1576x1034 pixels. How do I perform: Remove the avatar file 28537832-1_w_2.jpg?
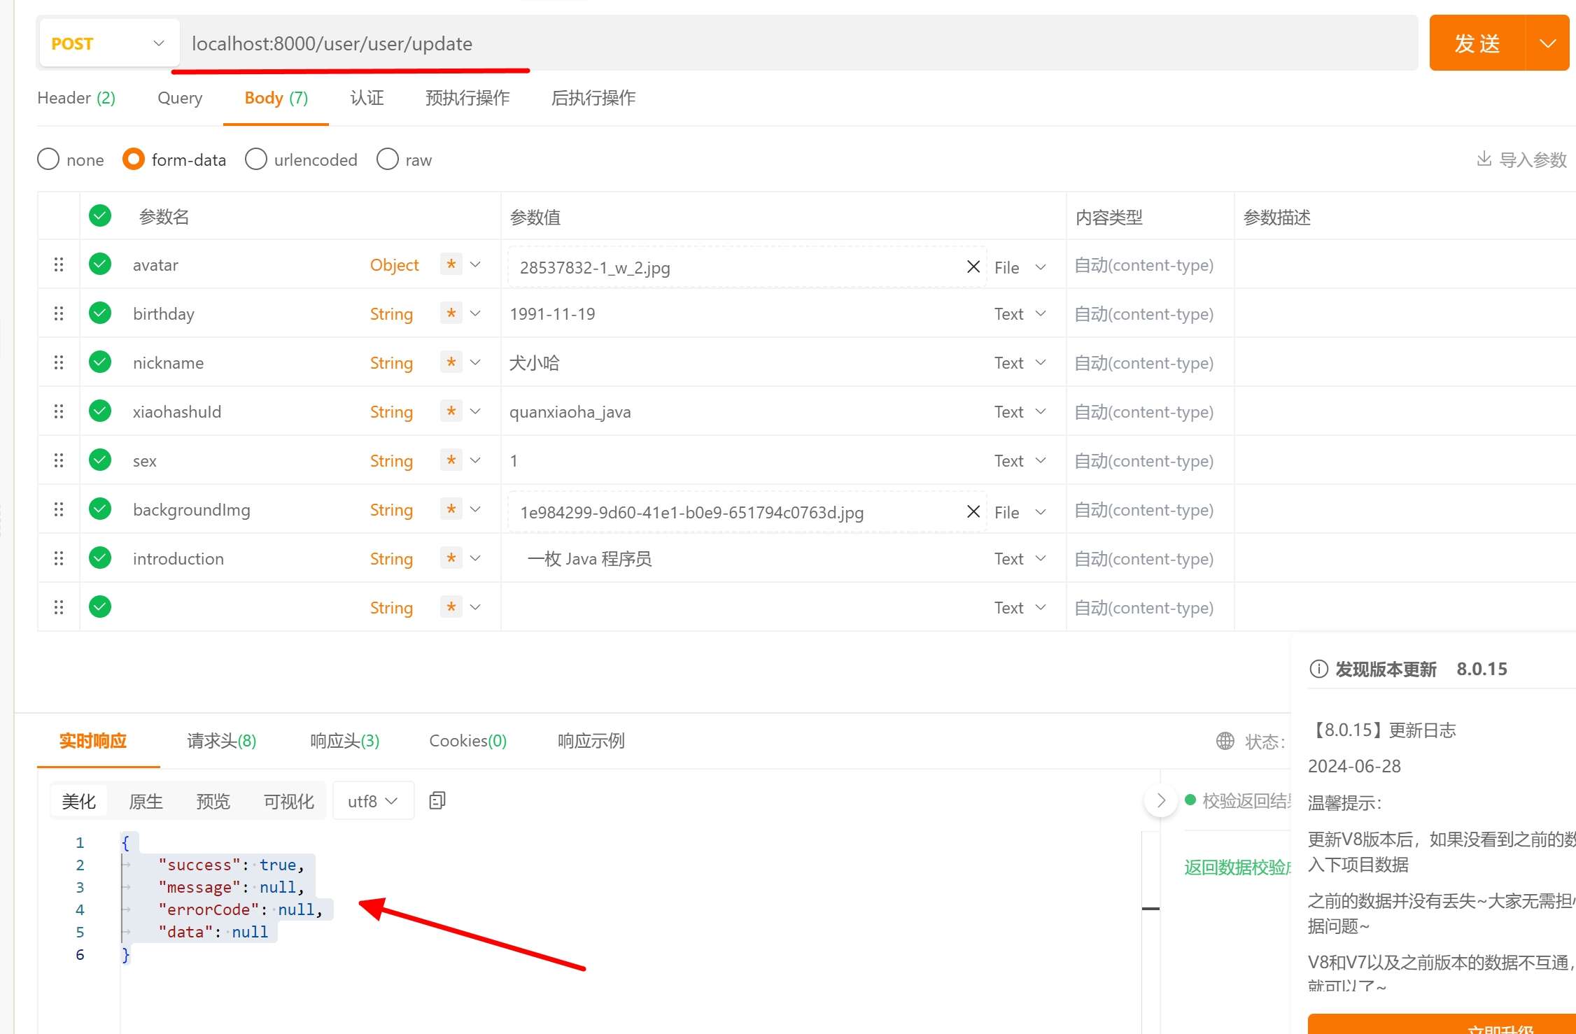click(x=973, y=267)
